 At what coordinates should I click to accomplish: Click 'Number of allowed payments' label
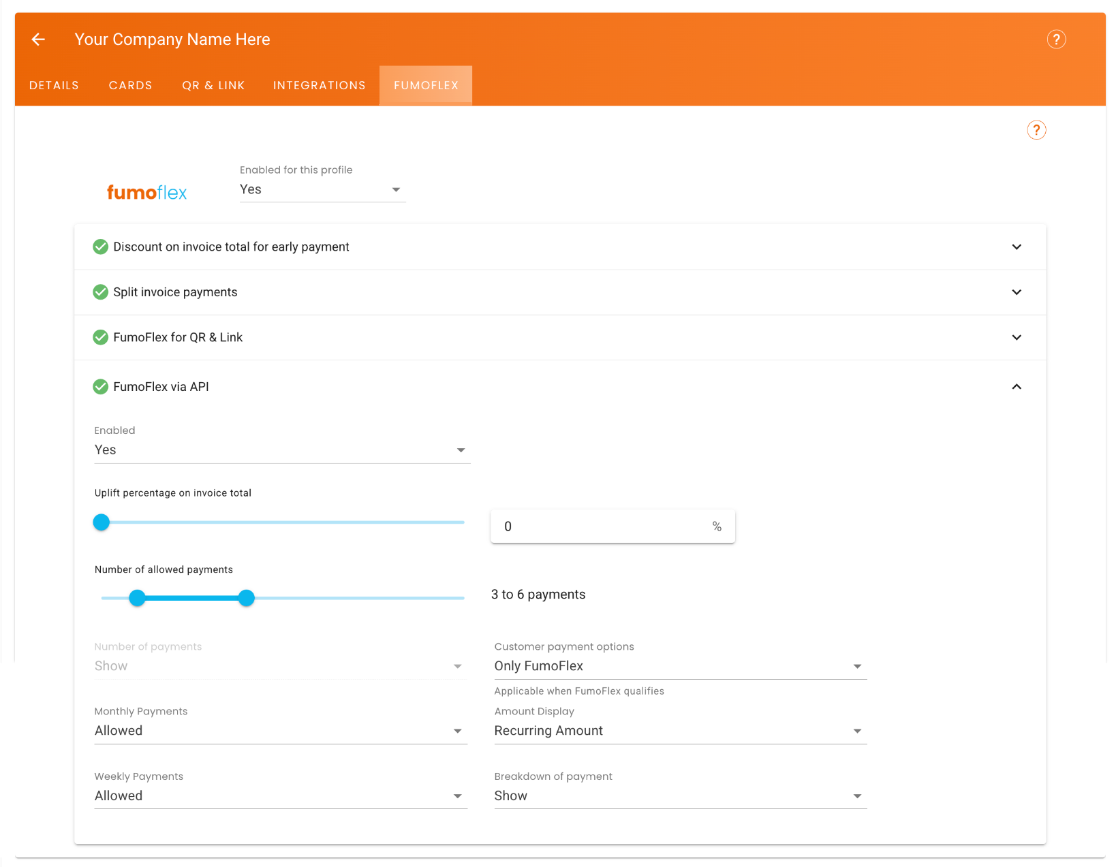click(x=164, y=569)
